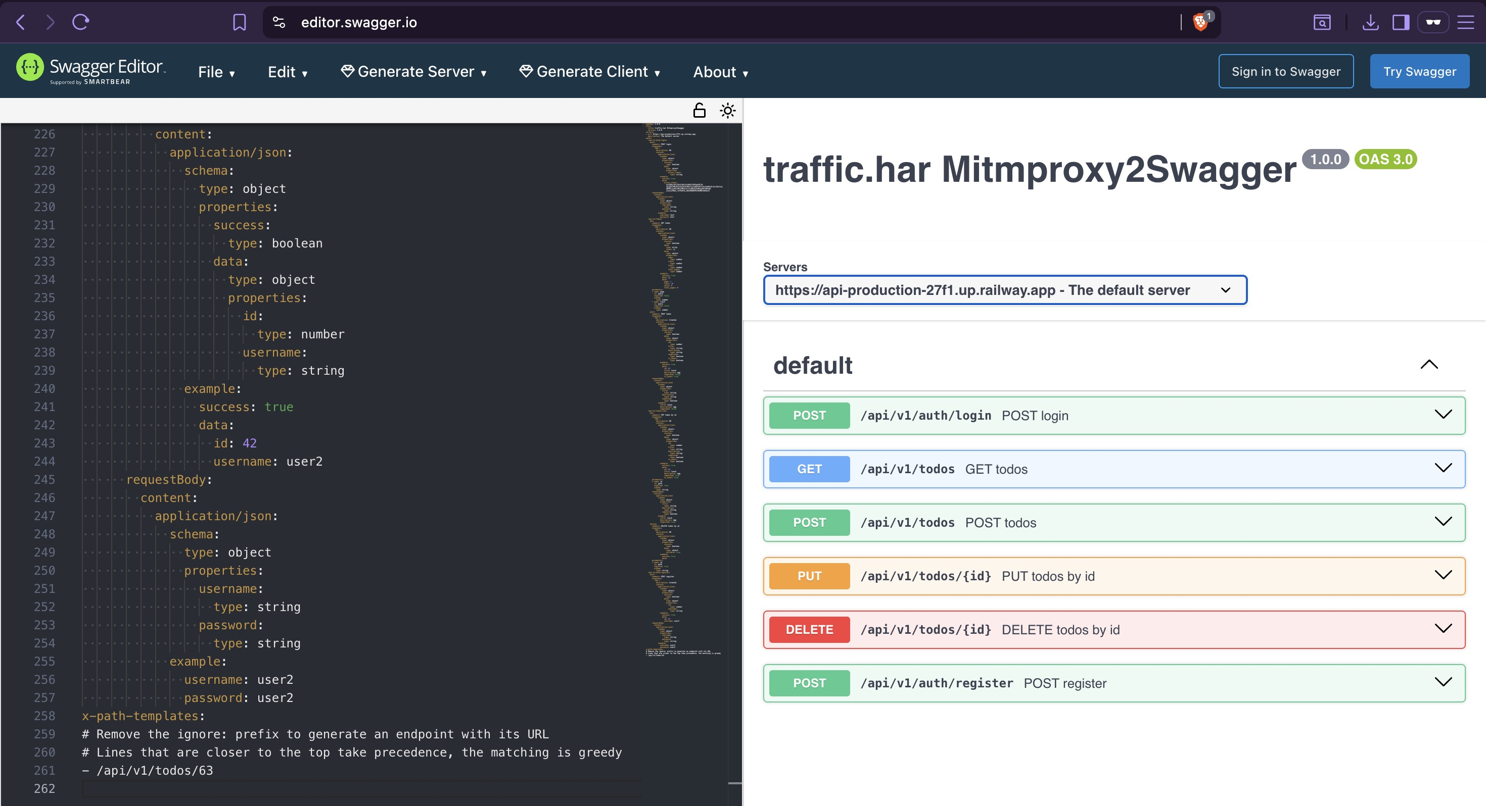Open the Servers dropdown list

(x=1005, y=290)
